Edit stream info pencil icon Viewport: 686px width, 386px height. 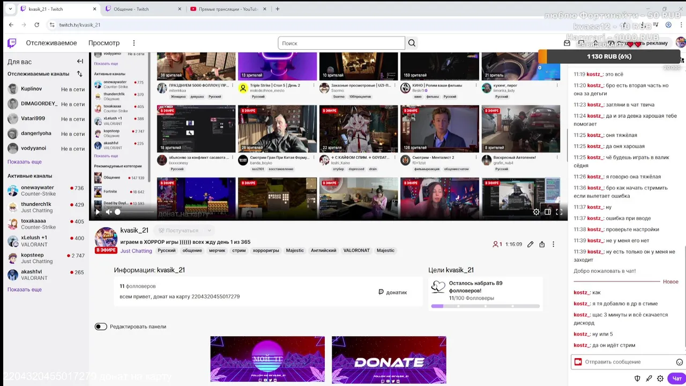point(530,244)
